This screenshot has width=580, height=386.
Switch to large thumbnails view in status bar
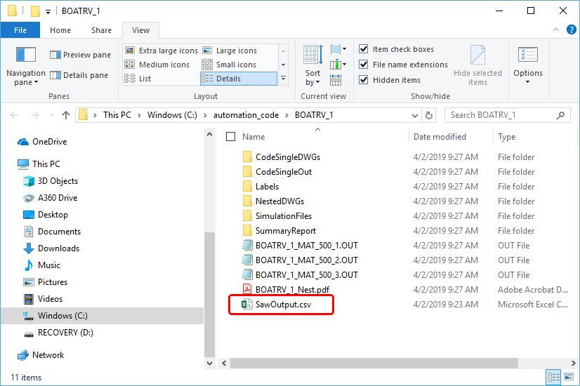coord(567,378)
